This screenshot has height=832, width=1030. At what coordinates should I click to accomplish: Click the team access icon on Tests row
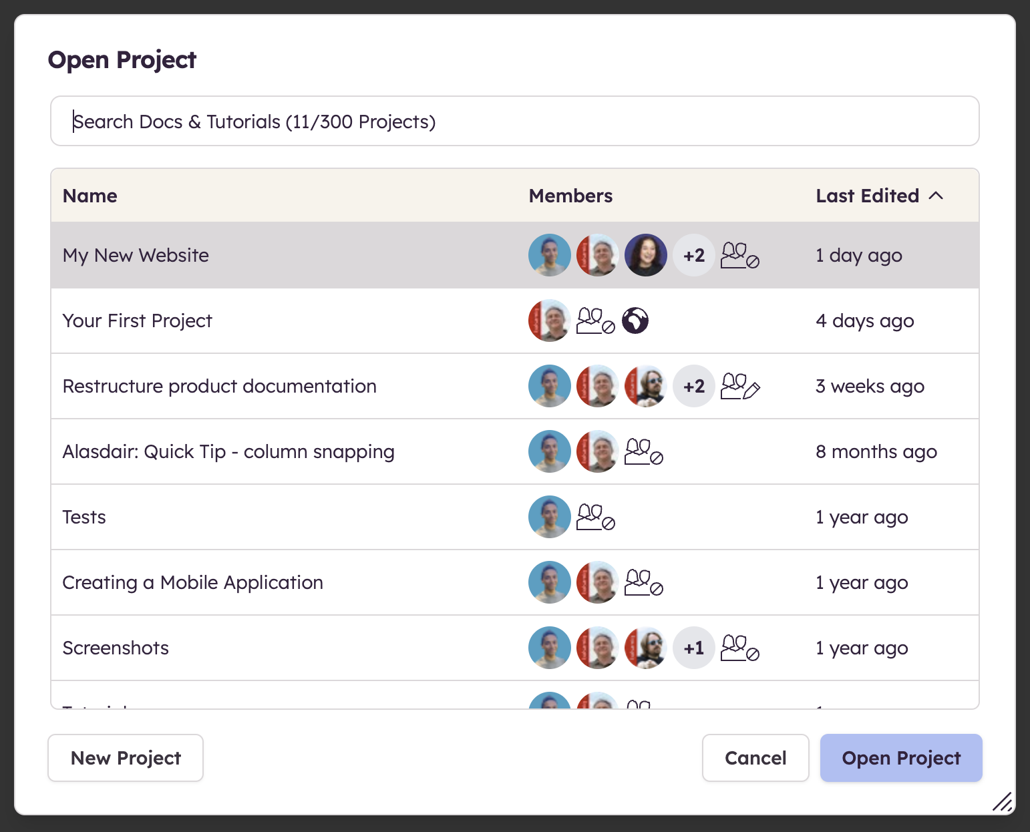(x=595, y=517)
